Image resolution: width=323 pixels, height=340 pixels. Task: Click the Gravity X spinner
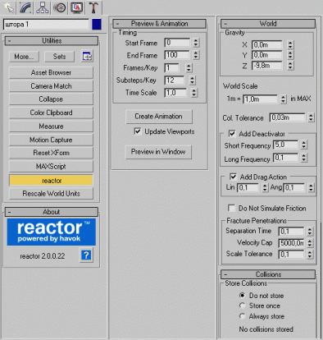coord(290,45)
